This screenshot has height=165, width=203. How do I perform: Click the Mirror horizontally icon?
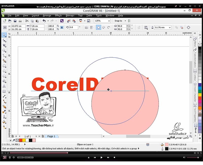tap(86, 27)
